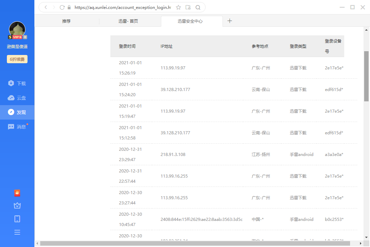Navigate back with the browser back arrow

pyautogui.click(x=45, y=7)
